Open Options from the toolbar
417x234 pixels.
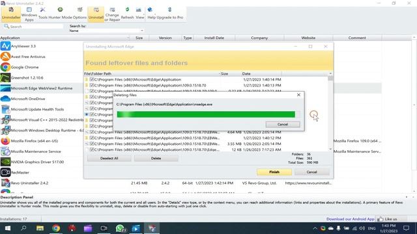click(79, 14)
